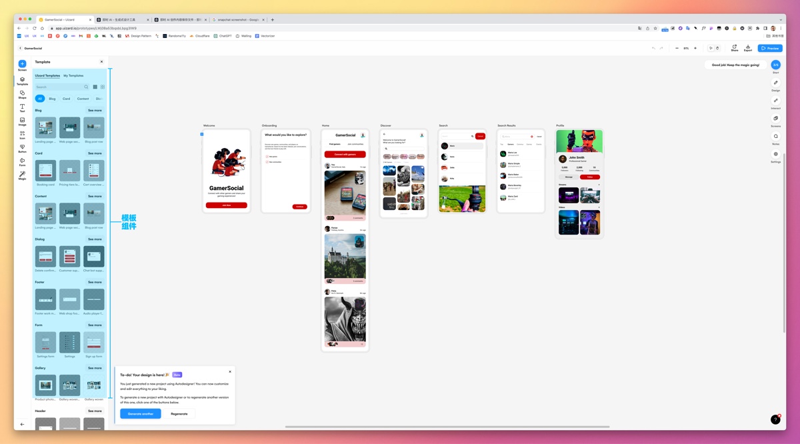Image resolution: width=800 pixels, height=444 pixels.
Task: Click the Share icon in top toolbar
Action: (734, 48)
